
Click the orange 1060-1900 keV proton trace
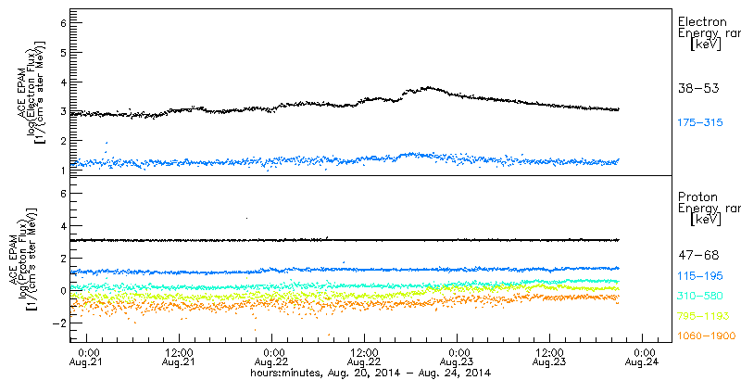click(345, 305)
